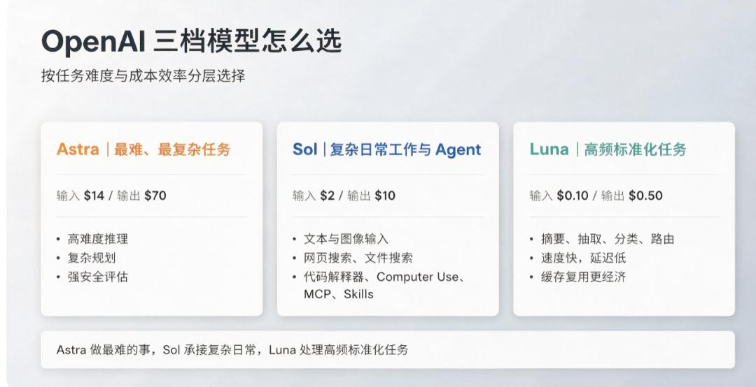Select the 高难度推理 bullet
Image resolution: width=756 pixels, height=387 pixels.
[x=97, y=239]
